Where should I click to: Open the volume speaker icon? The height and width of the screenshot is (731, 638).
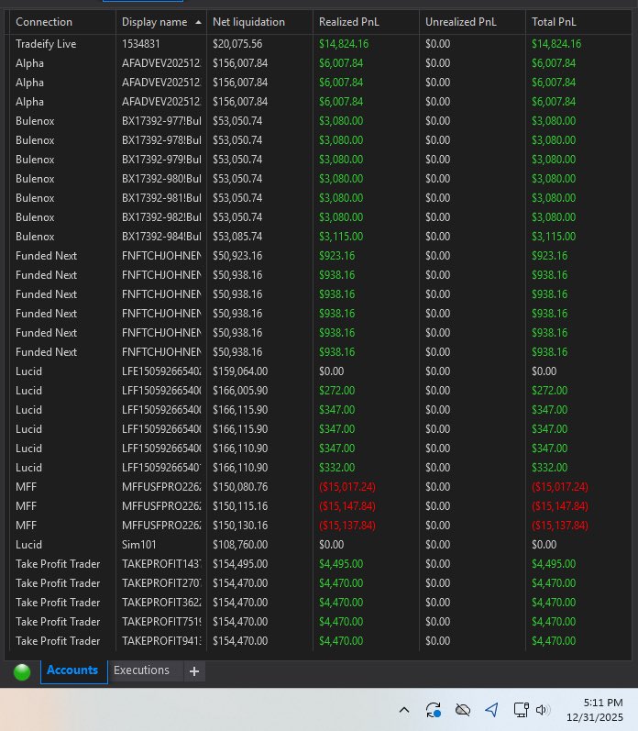click(543, 710)
